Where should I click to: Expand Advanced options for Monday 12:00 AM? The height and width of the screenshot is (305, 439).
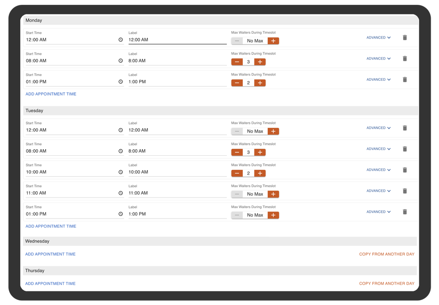[x=378, y=38]
